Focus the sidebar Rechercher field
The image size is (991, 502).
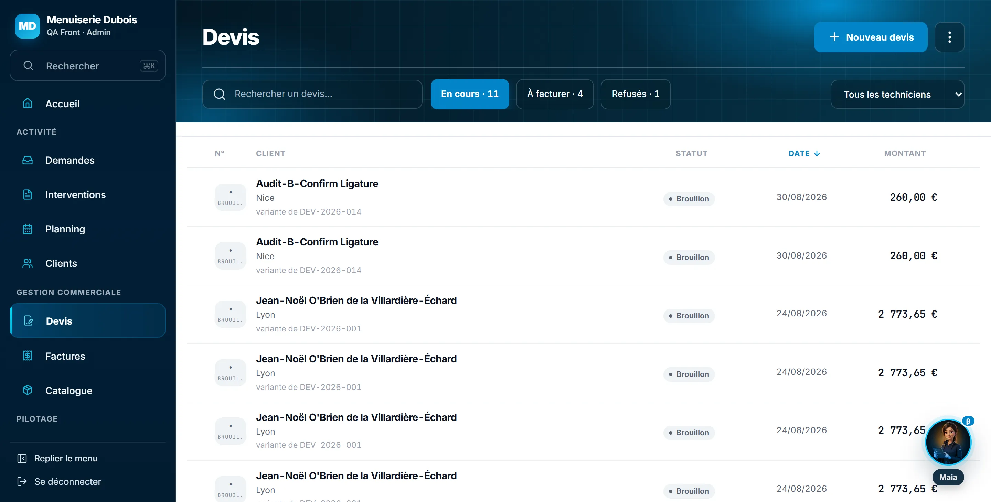[x=88, y=65]
